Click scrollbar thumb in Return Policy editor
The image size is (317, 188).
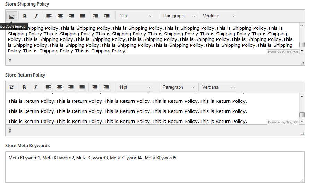point(302,115)
